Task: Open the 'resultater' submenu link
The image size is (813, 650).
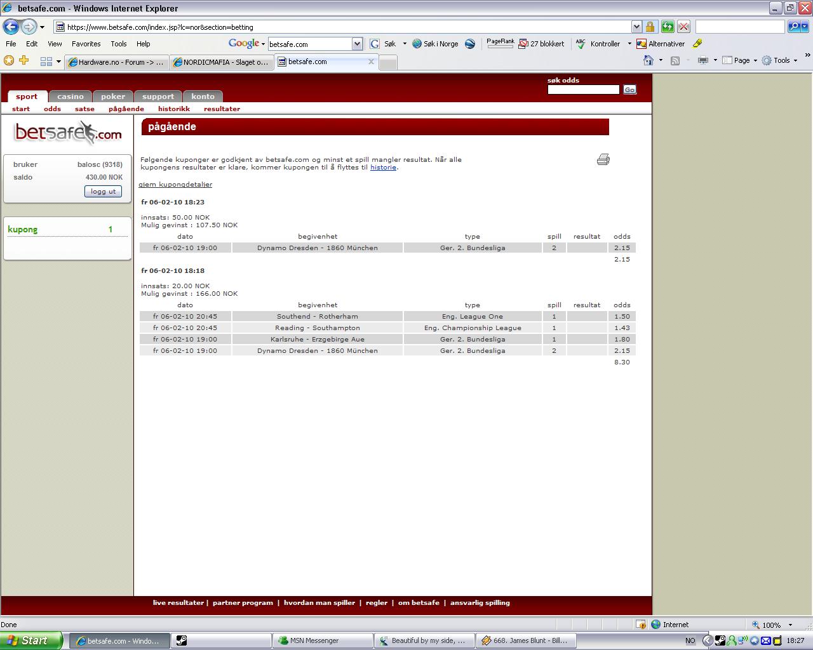Action: [x=222, y=109]
